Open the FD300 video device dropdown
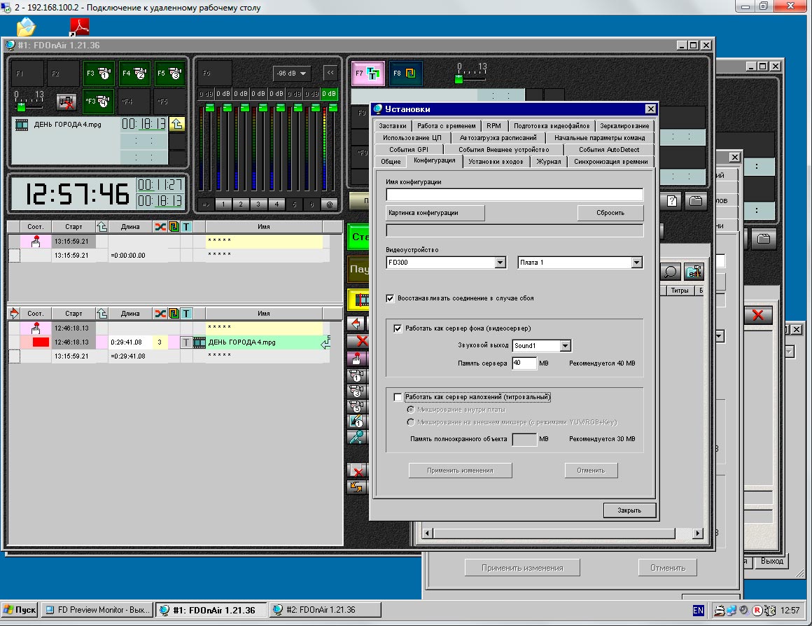Image resolution: width=812 pixels, height=626 pixels. [500, 263]
